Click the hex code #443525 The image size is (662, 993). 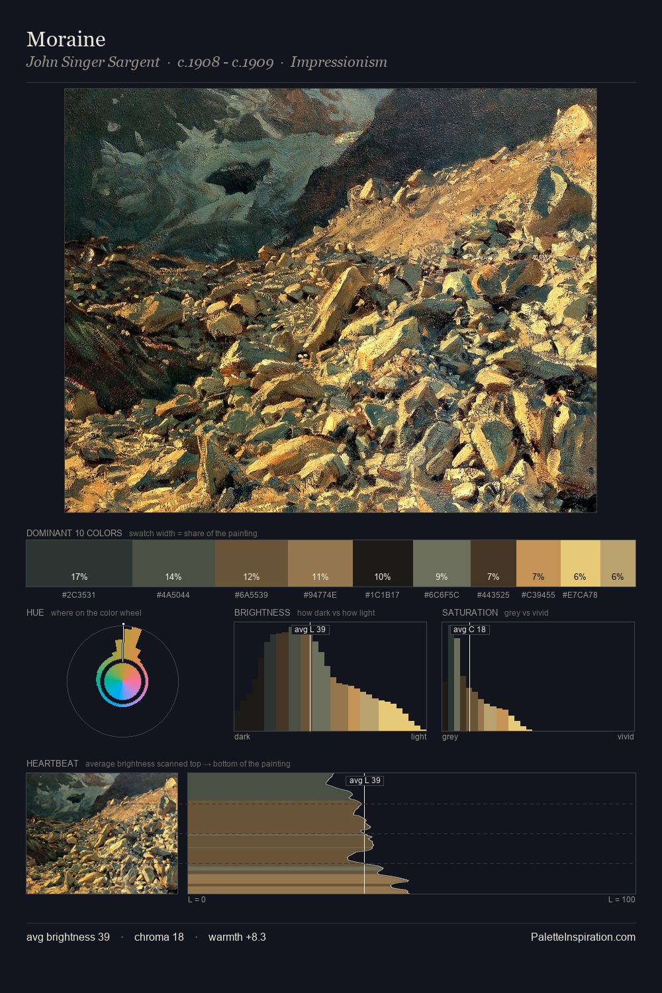tap(493, 595)
